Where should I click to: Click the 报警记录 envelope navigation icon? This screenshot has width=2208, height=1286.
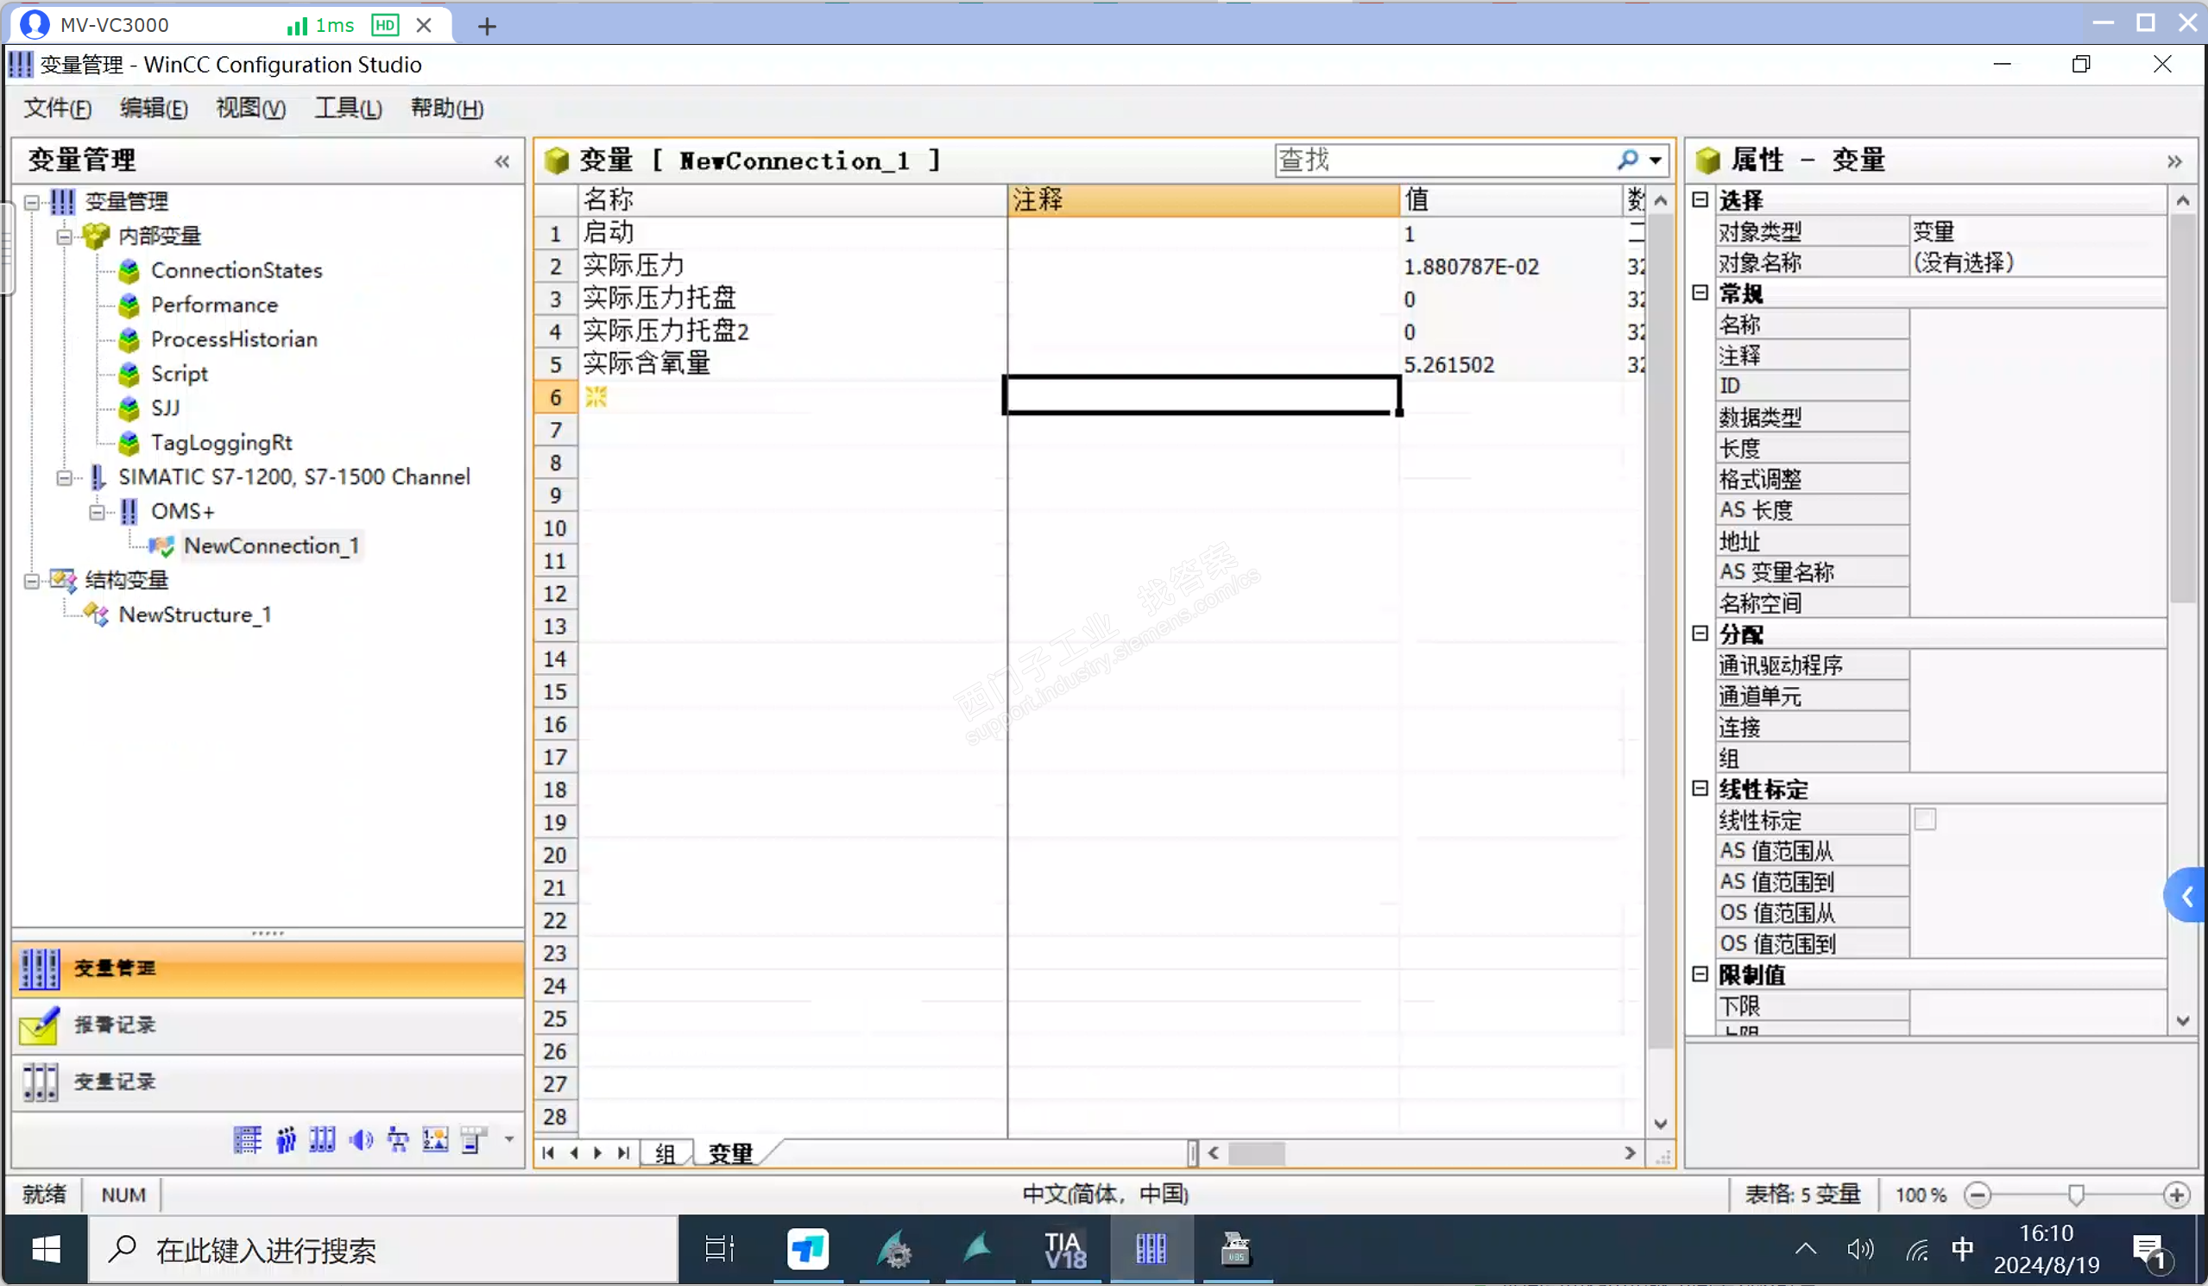(41, 1025)
